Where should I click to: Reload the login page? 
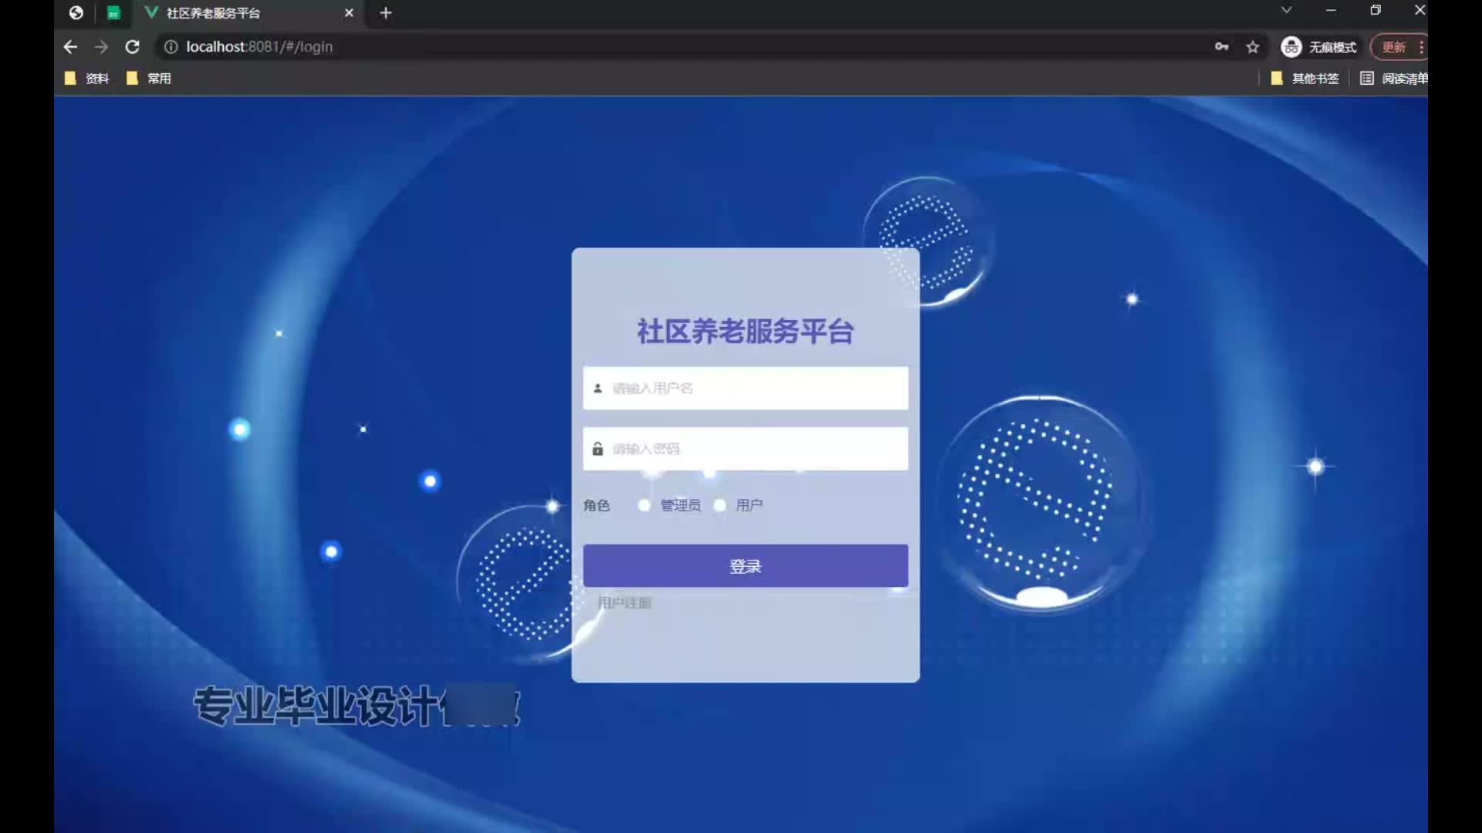coord(133,47)
